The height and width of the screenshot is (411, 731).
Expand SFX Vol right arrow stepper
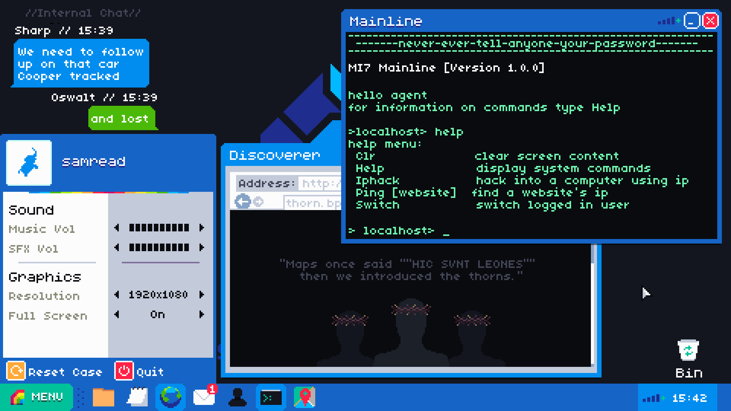(201, 247)
